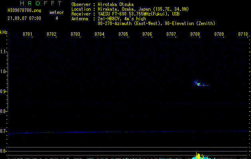The height and width of the screenshot is (159, 251).
Task: Click the blue carrier line near 0.7 kHz
Action: tap(128, 132)
